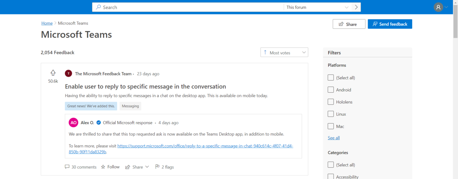Click the Official Microsoft response label

(x=127, y=123)
